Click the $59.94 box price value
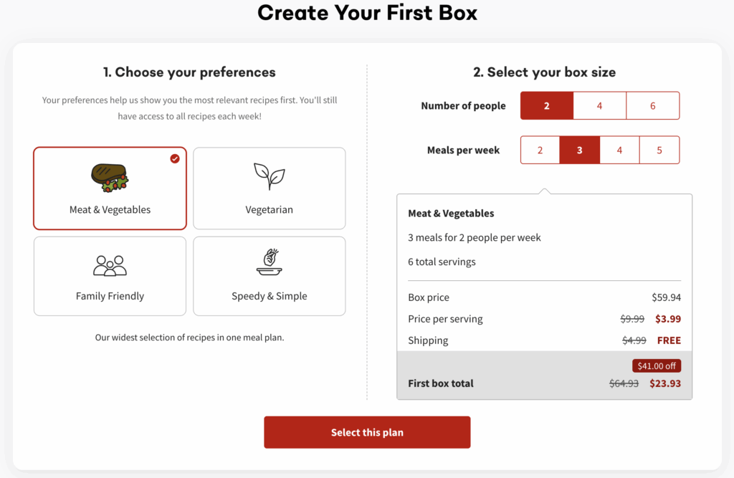 tap(666, 297)
